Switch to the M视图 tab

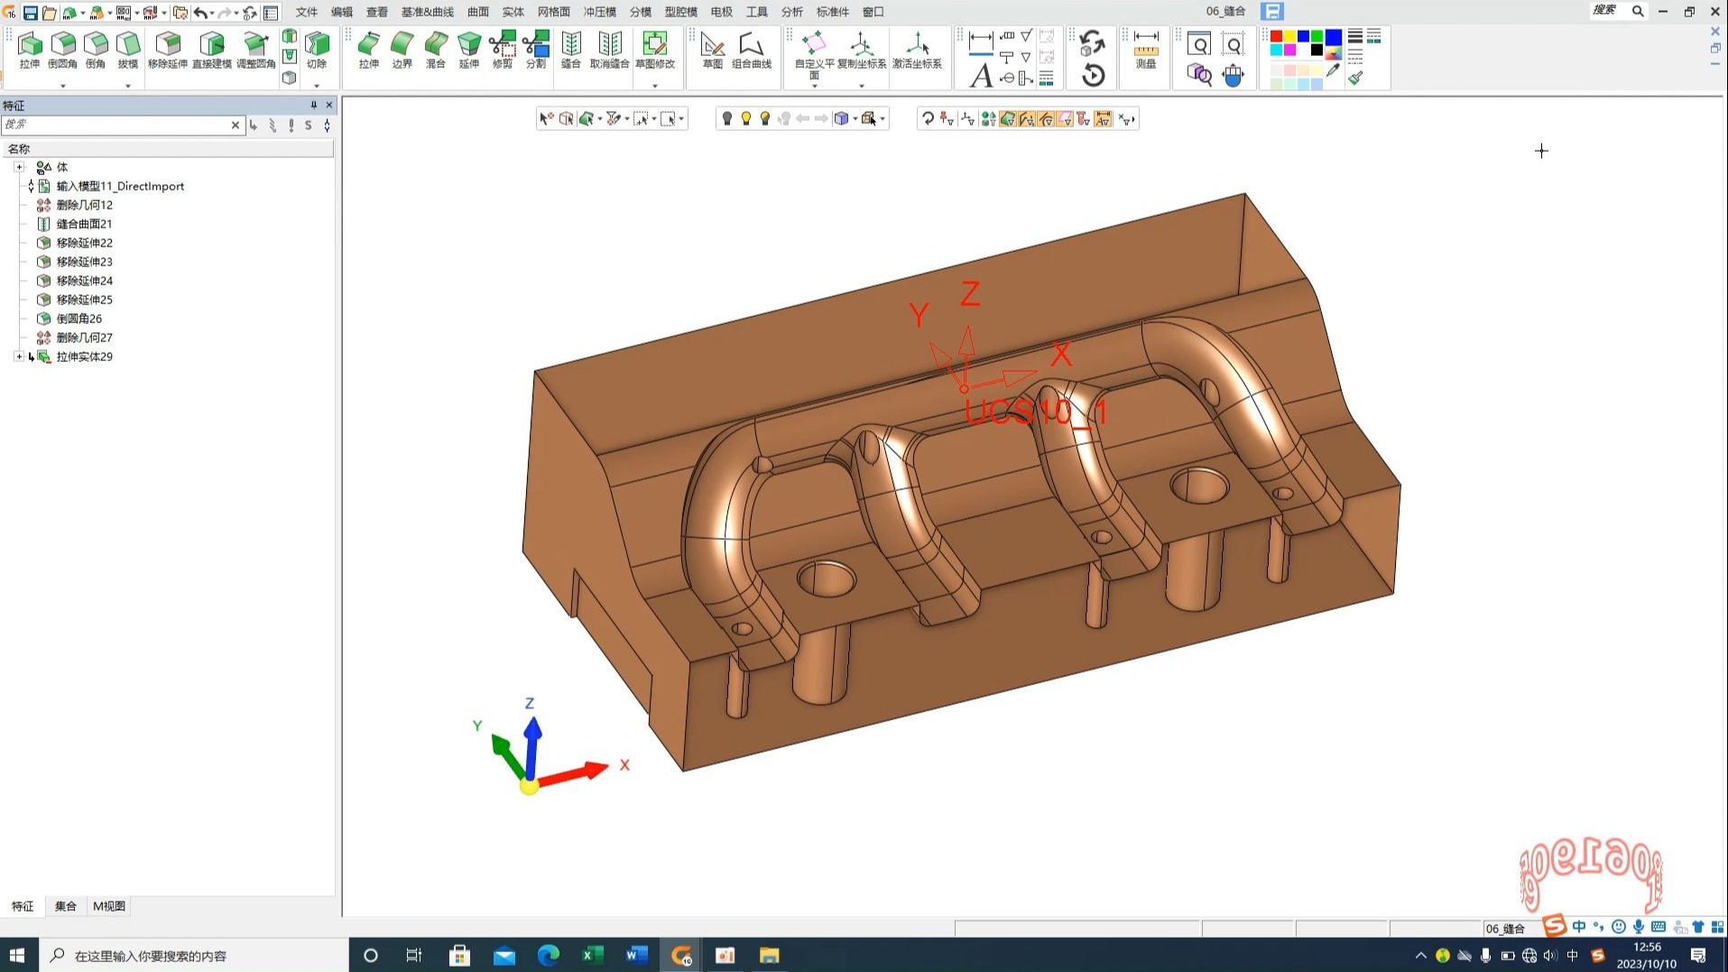(109, 906)
